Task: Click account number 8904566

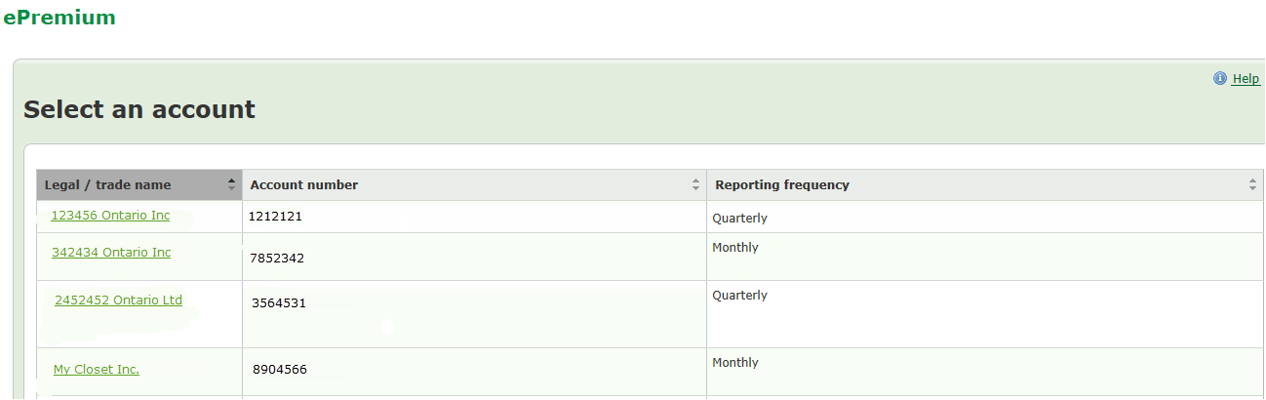Action: point(280,370)
